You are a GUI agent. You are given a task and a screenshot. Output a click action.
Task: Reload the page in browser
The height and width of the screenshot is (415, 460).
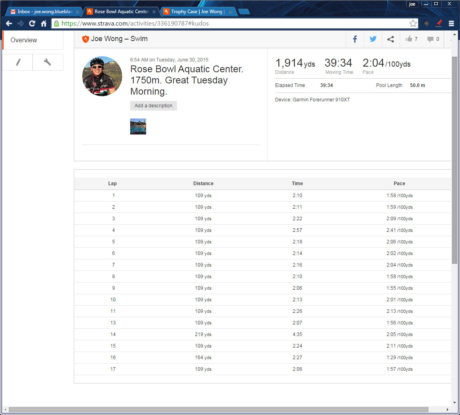pyautogui.click(x=32, y=24)
